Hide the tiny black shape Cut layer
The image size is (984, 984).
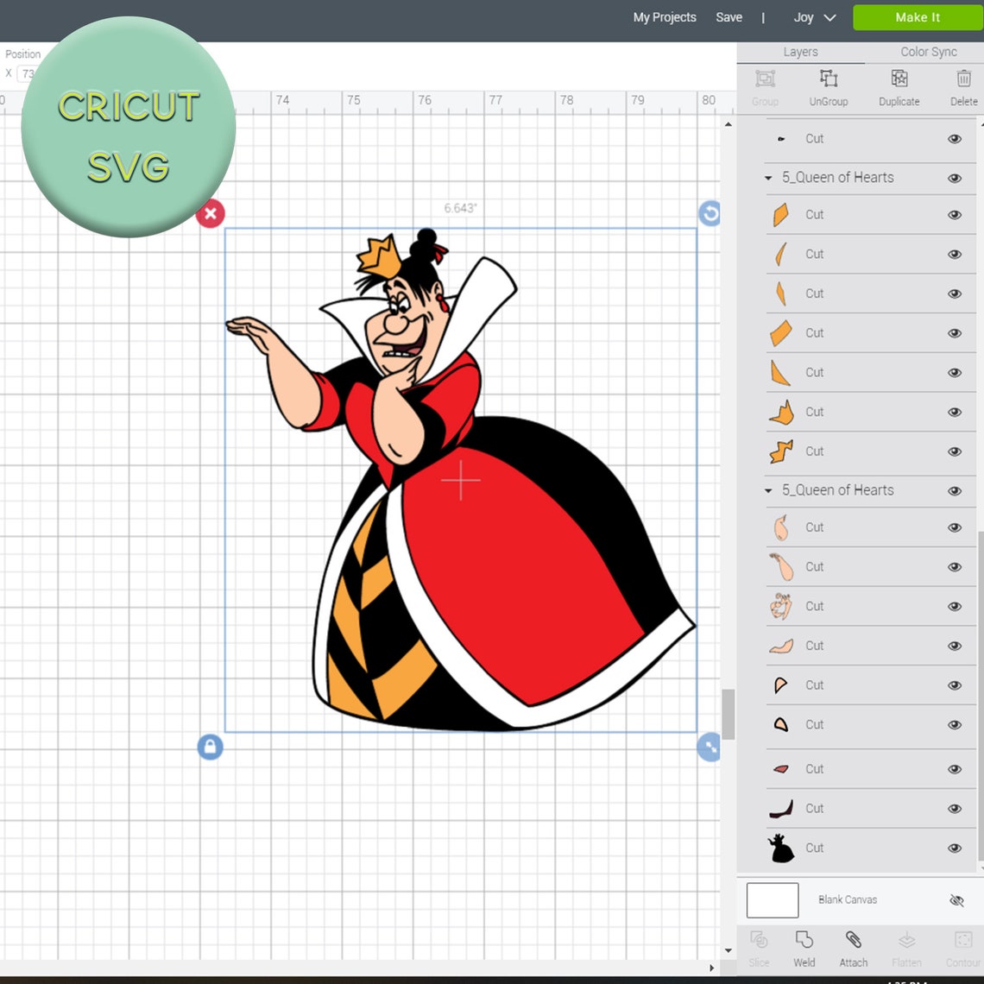(x=955, y=139)
